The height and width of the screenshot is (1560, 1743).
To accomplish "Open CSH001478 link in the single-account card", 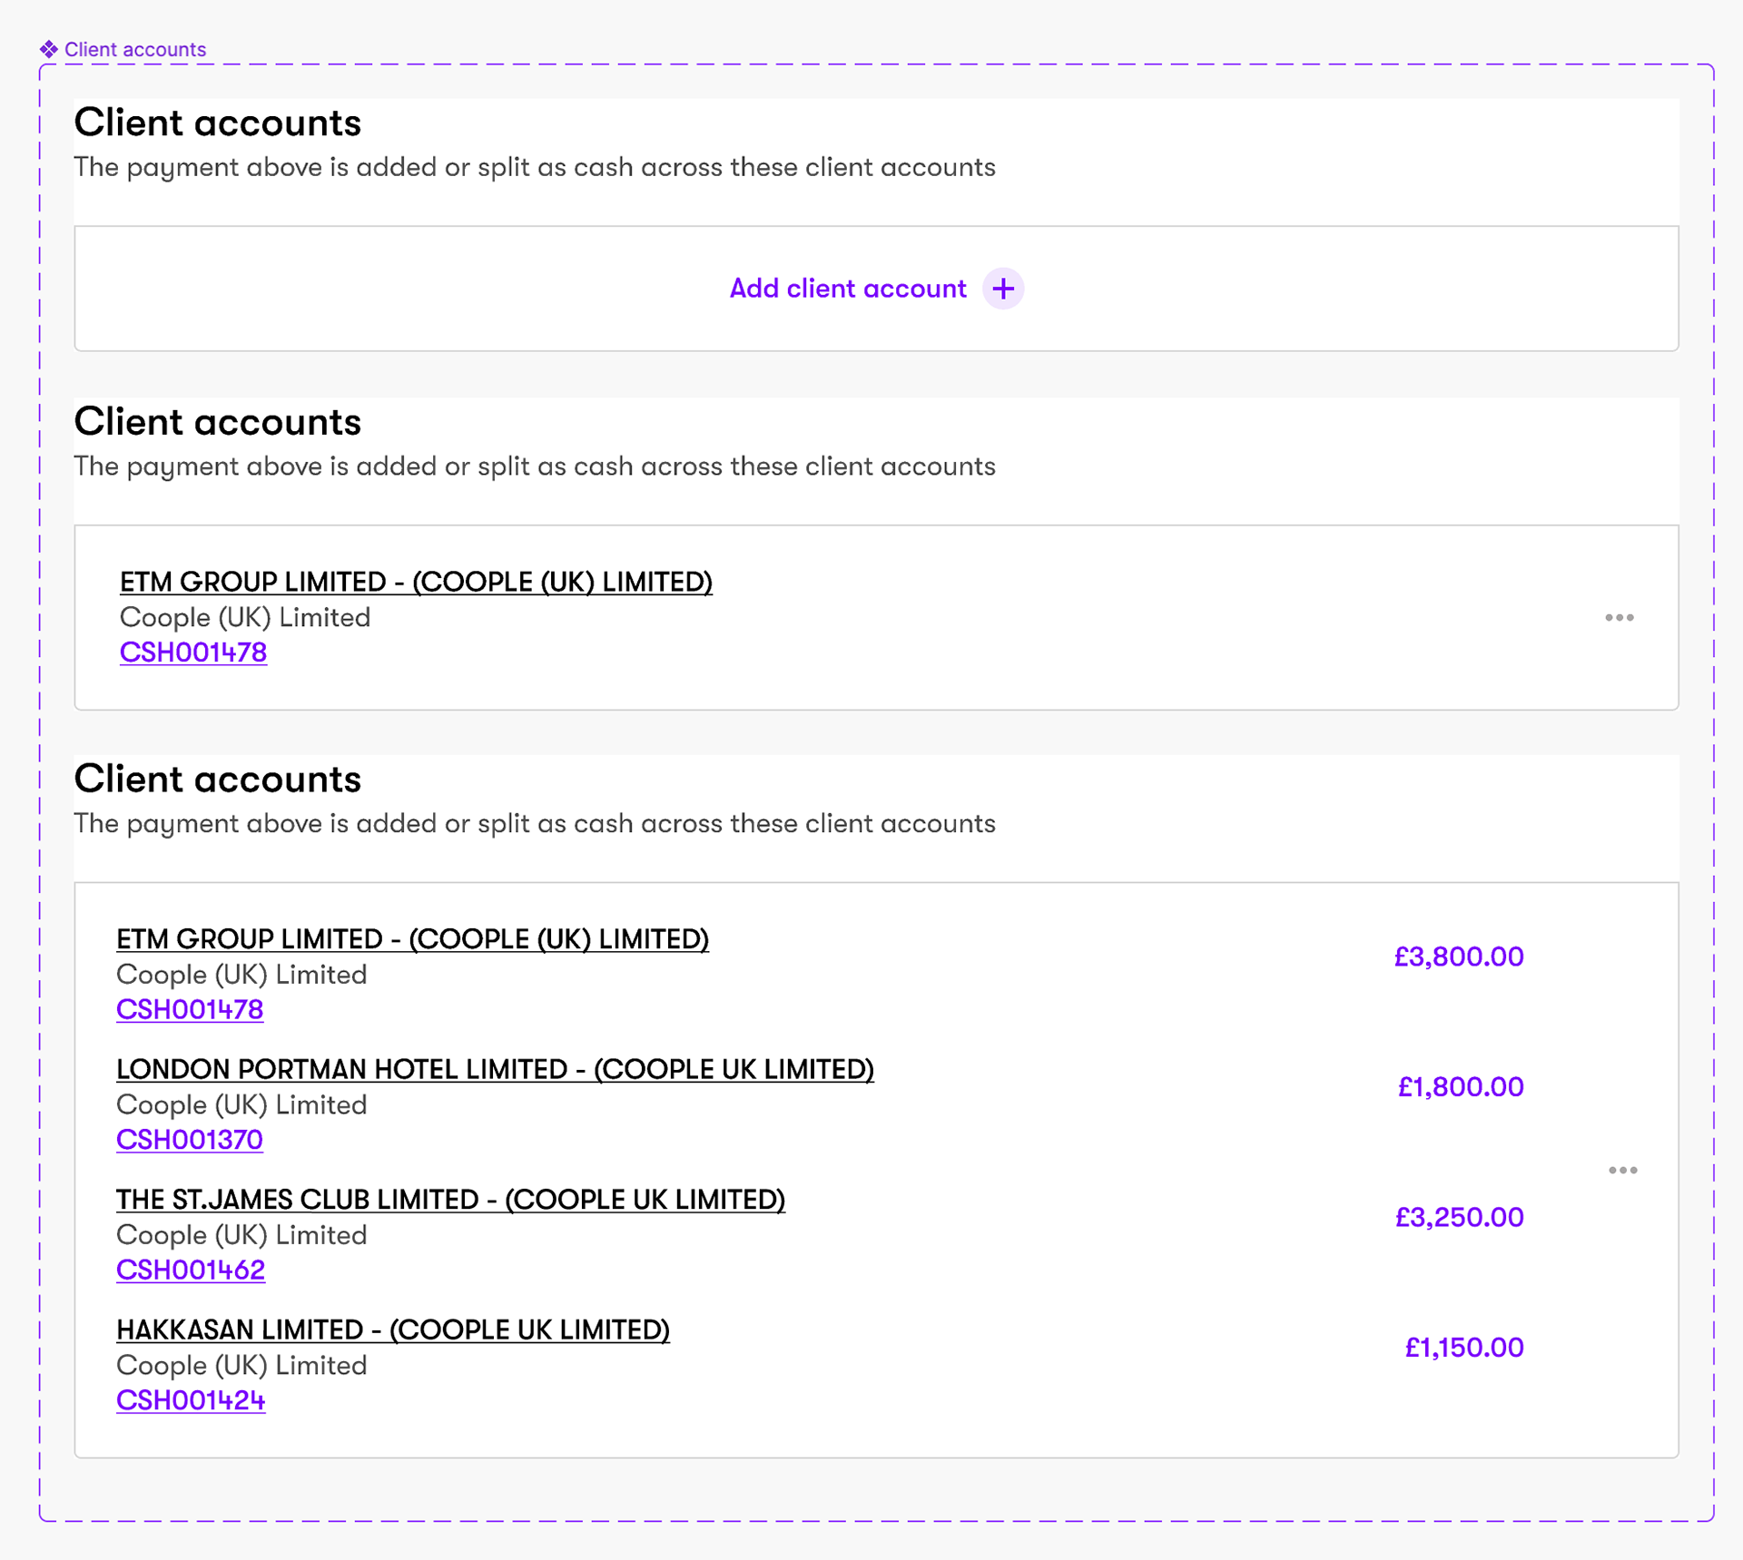I will [193, 652].
